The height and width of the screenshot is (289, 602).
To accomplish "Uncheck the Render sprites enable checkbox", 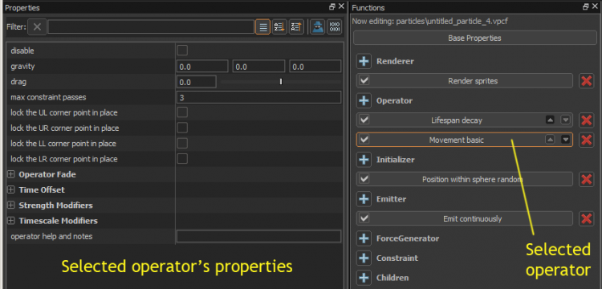I will click(x=364, y=80).
